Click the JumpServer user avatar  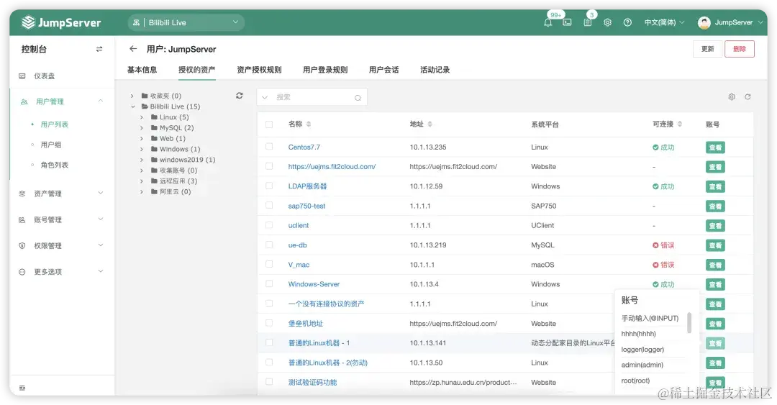(x=704, y=22)
